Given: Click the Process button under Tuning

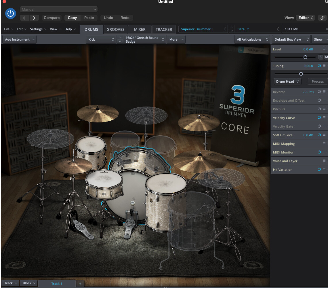Looking at the screenshot, I should tap(318, 82).
